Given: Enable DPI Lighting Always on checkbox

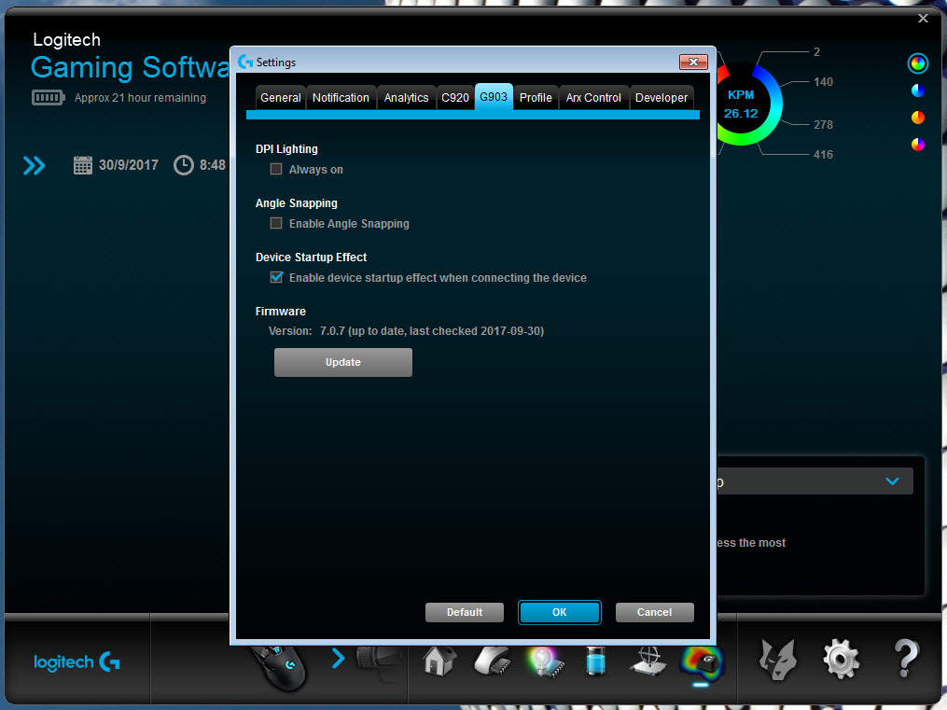Looking at the screenshot, I should point(276,169).
